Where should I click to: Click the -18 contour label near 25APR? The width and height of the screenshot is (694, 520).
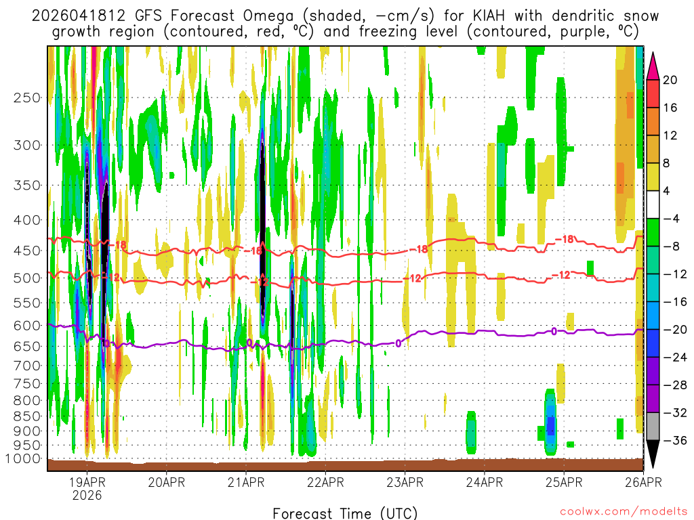pos(565,239)
